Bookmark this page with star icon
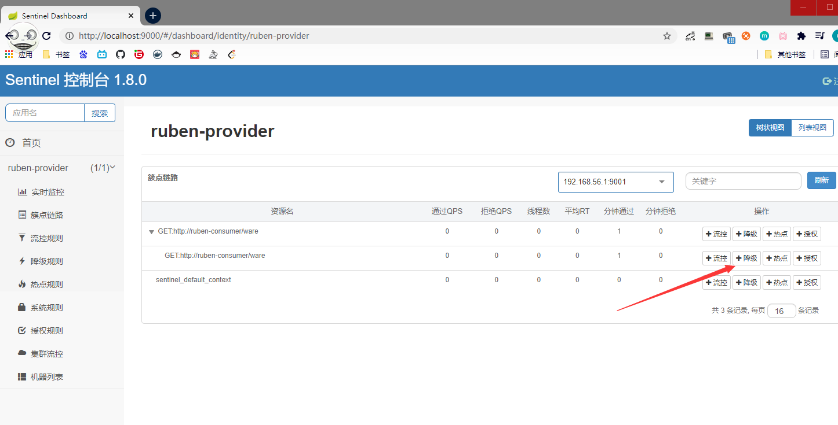This screenshot has width=838, height=425. (x=667, y=36)
